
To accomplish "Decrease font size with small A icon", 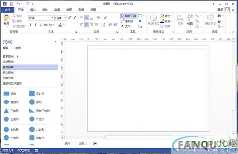I will (75, 18).
